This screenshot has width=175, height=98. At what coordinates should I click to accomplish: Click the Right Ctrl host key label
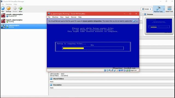pos(134,70)
